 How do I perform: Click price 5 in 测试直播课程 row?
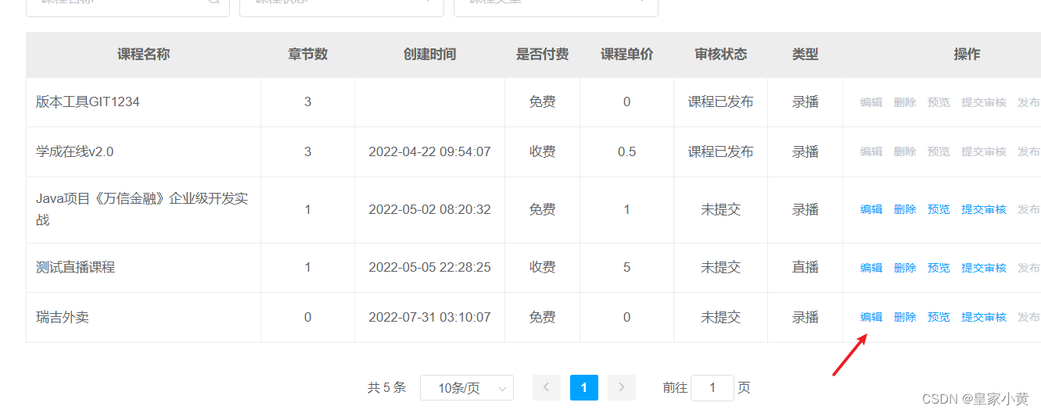tap(626, 267)
